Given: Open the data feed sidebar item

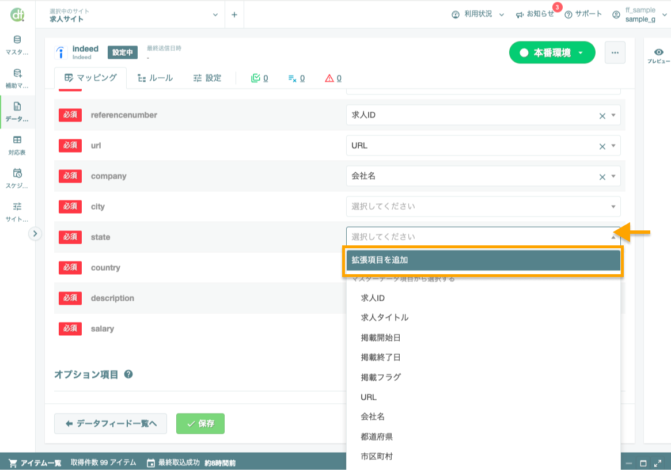Looking at the screenshot, I should click(x=17, y=112).
